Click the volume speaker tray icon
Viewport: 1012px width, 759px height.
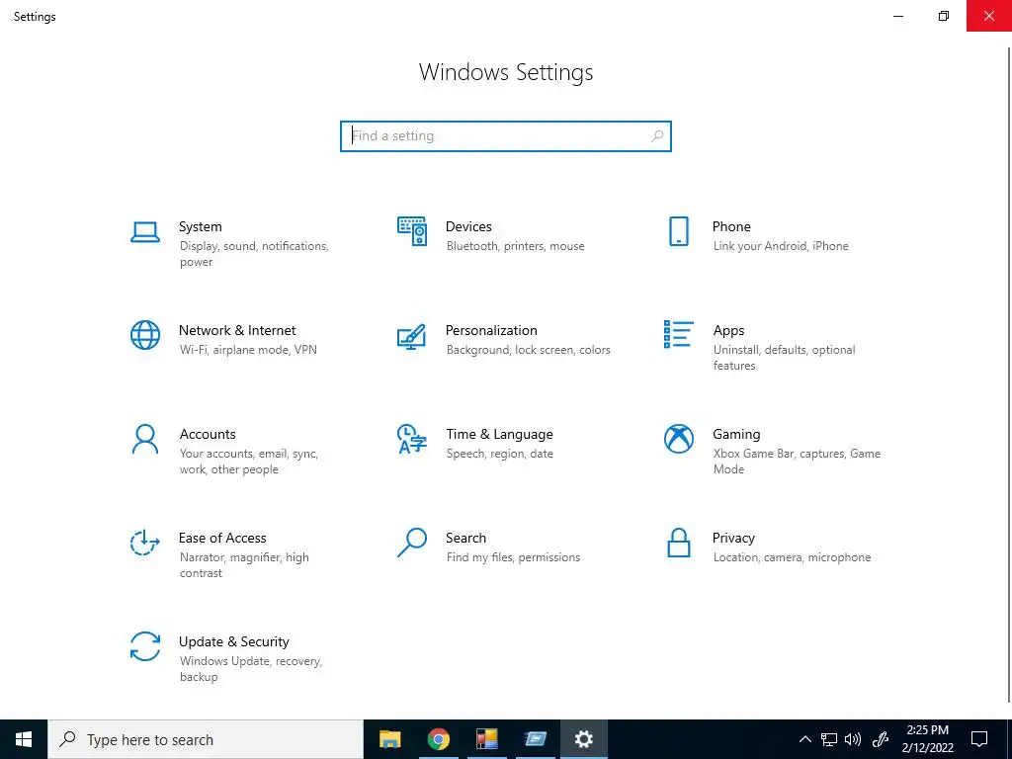coord(853,739)
